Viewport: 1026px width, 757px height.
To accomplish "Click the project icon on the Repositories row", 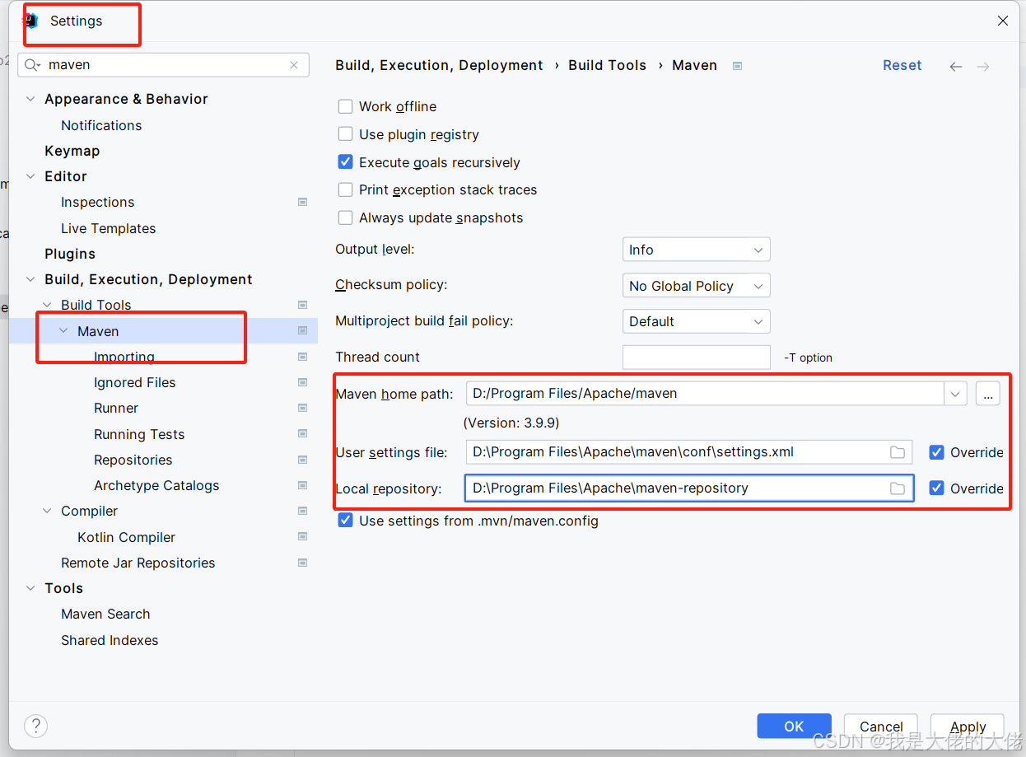I will [x=302, y=460].
